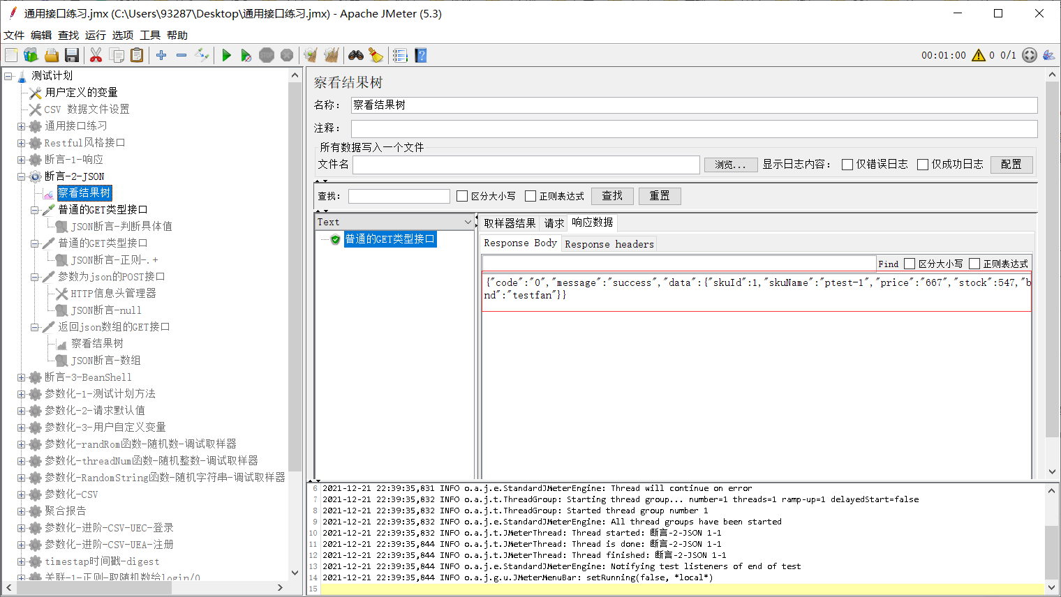Switch to 取样器结果 tab
This screenshot has width=1061, height=597.
point(510,223)
